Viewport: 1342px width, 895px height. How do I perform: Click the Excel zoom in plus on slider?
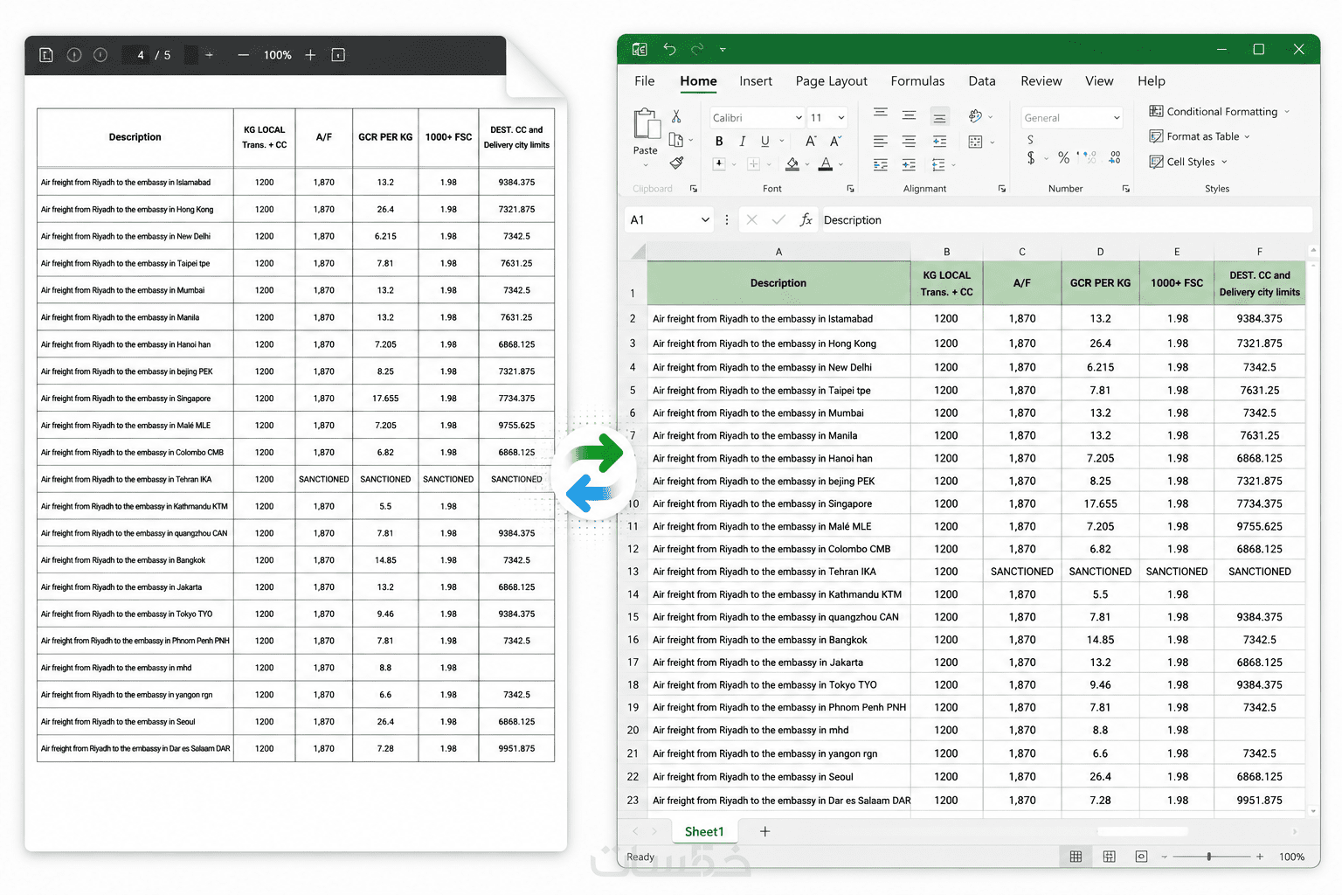(1260, 857)
